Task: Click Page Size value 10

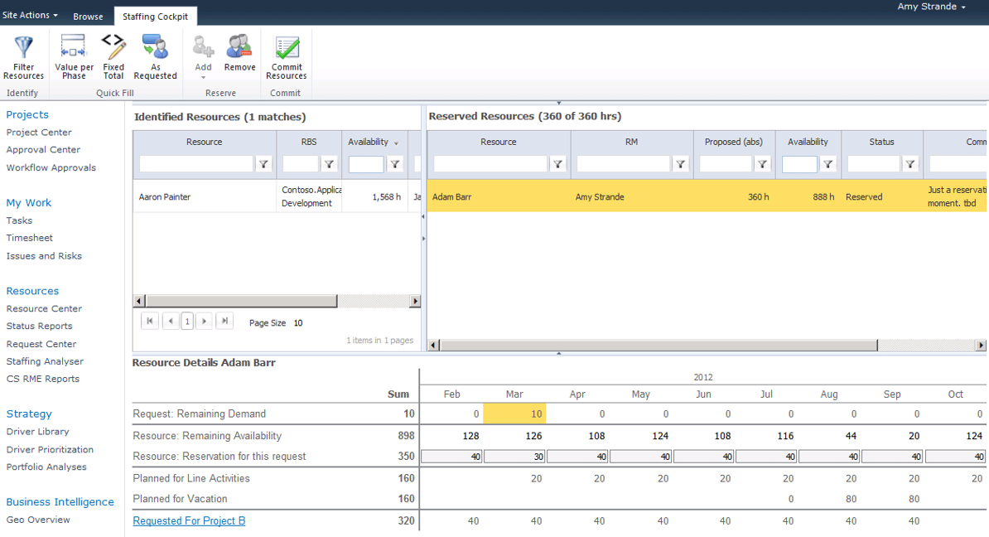Action: (298, 323)
